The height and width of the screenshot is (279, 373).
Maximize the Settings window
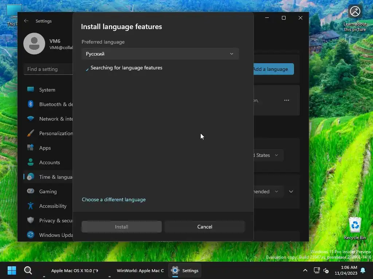(x=283, y=18)
